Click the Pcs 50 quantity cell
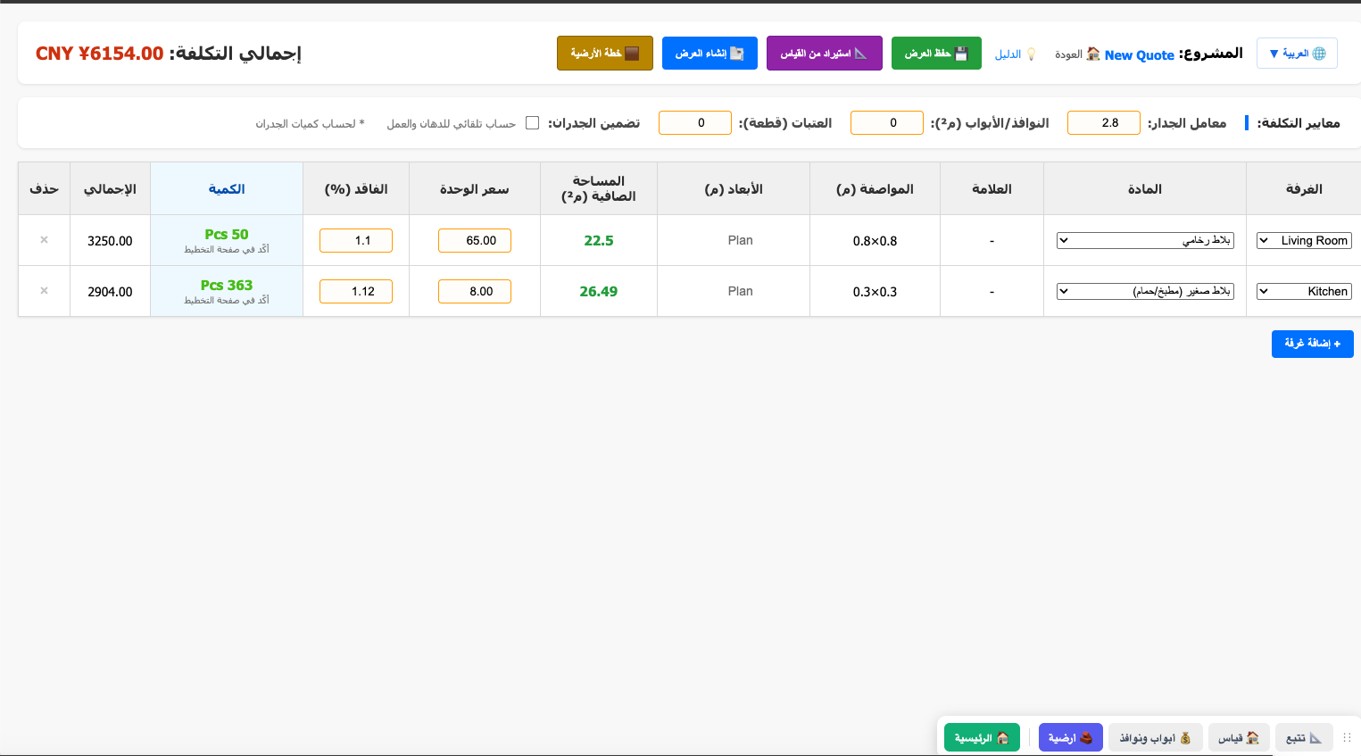1361x756 pixels. tap(227, 241)
